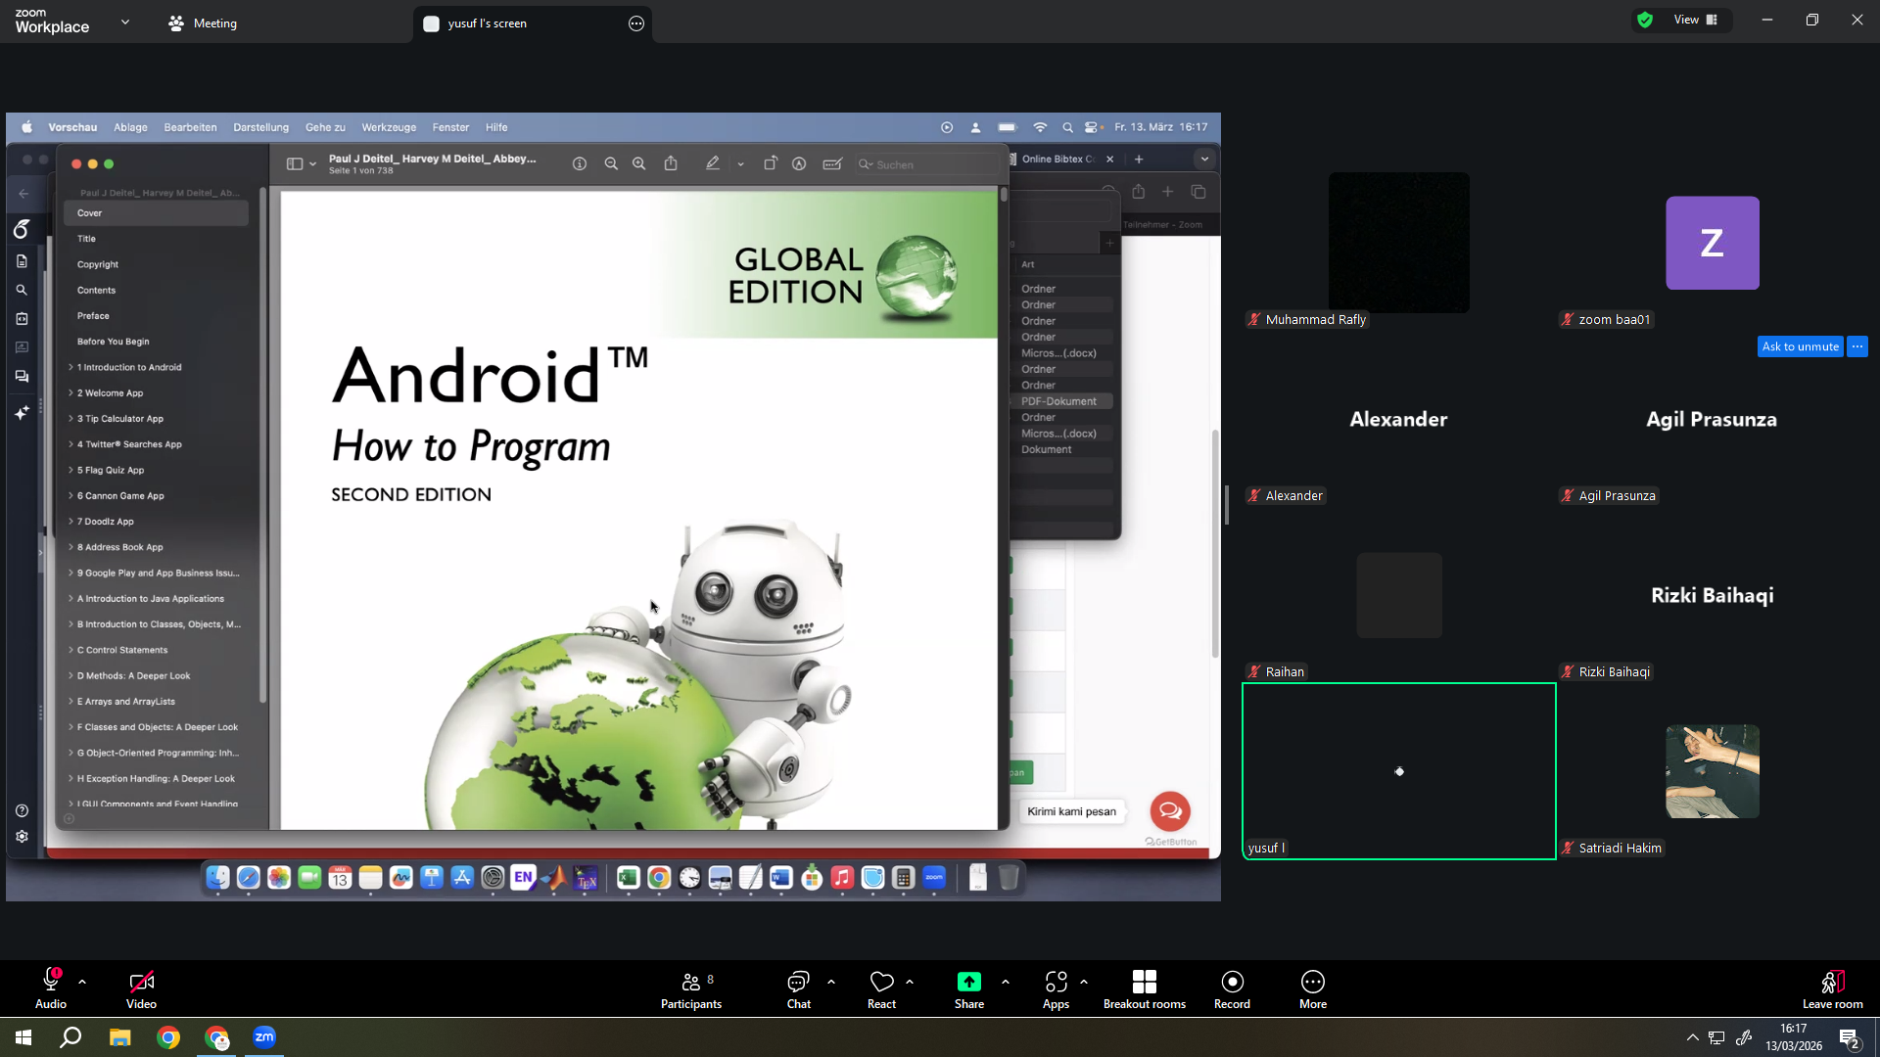Open the Hilfe menu

point(496,127)
